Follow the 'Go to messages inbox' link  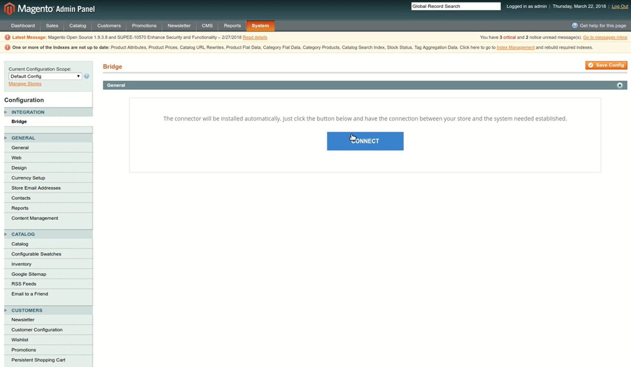pos(605,38)
